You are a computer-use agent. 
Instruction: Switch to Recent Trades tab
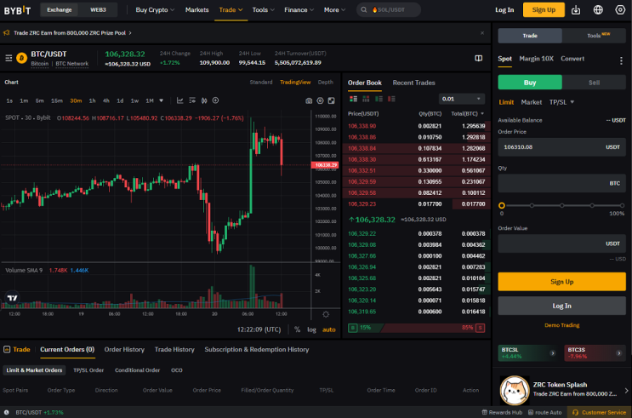[x=413, y=83]
